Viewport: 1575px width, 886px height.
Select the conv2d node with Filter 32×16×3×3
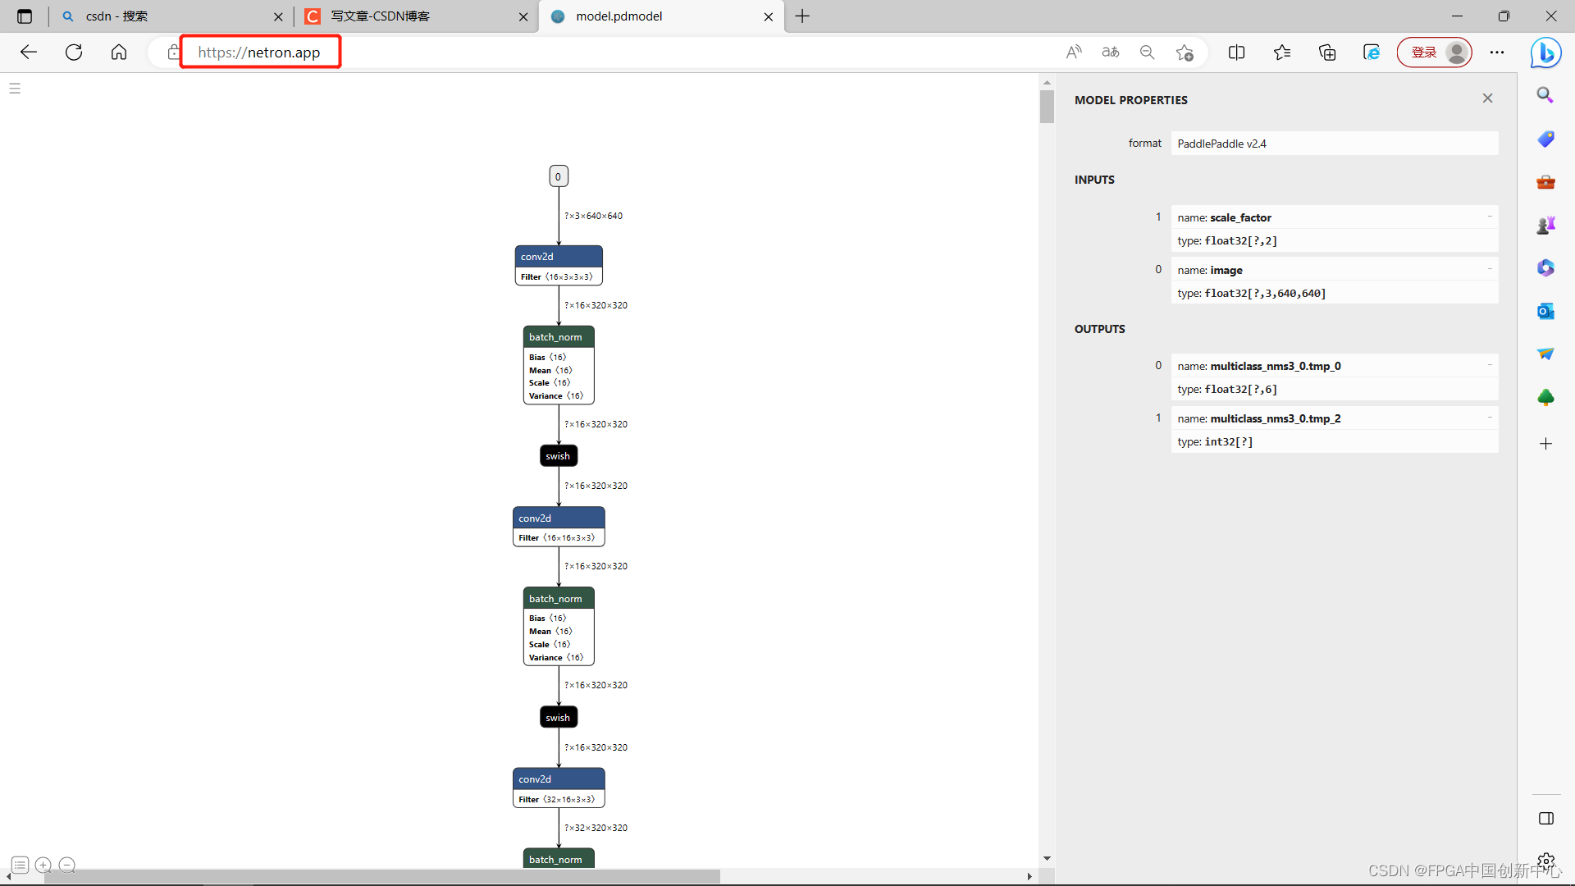(559, 788)
